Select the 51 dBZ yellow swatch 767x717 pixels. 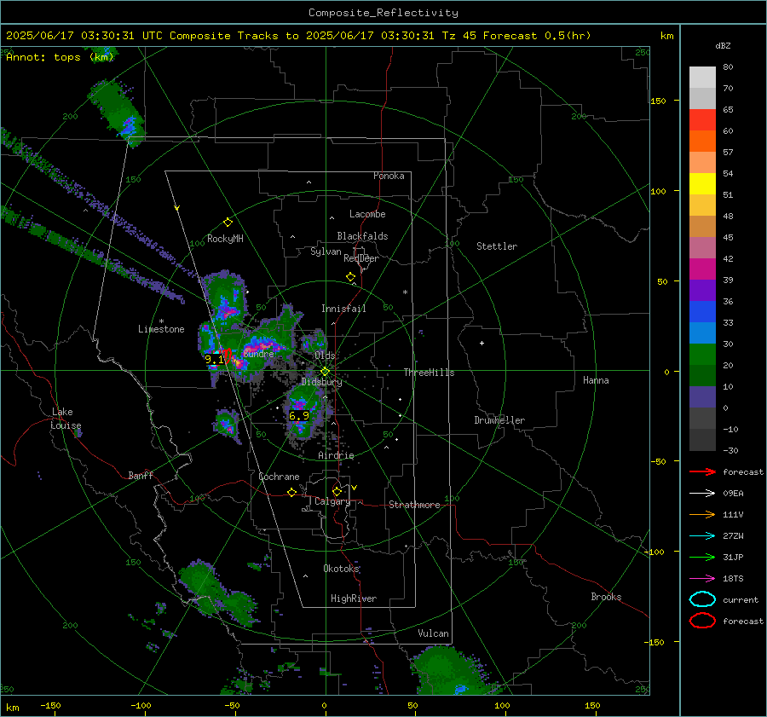pos(702,184)
